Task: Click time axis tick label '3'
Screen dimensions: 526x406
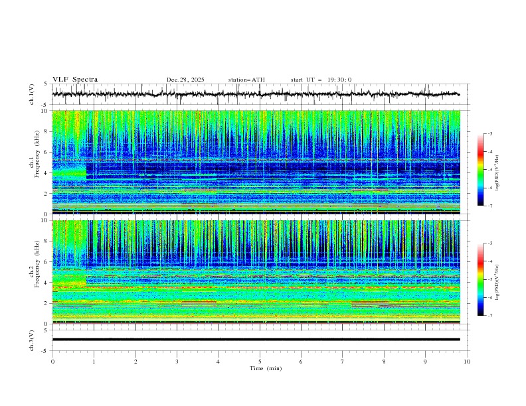Action: (177, 362)
